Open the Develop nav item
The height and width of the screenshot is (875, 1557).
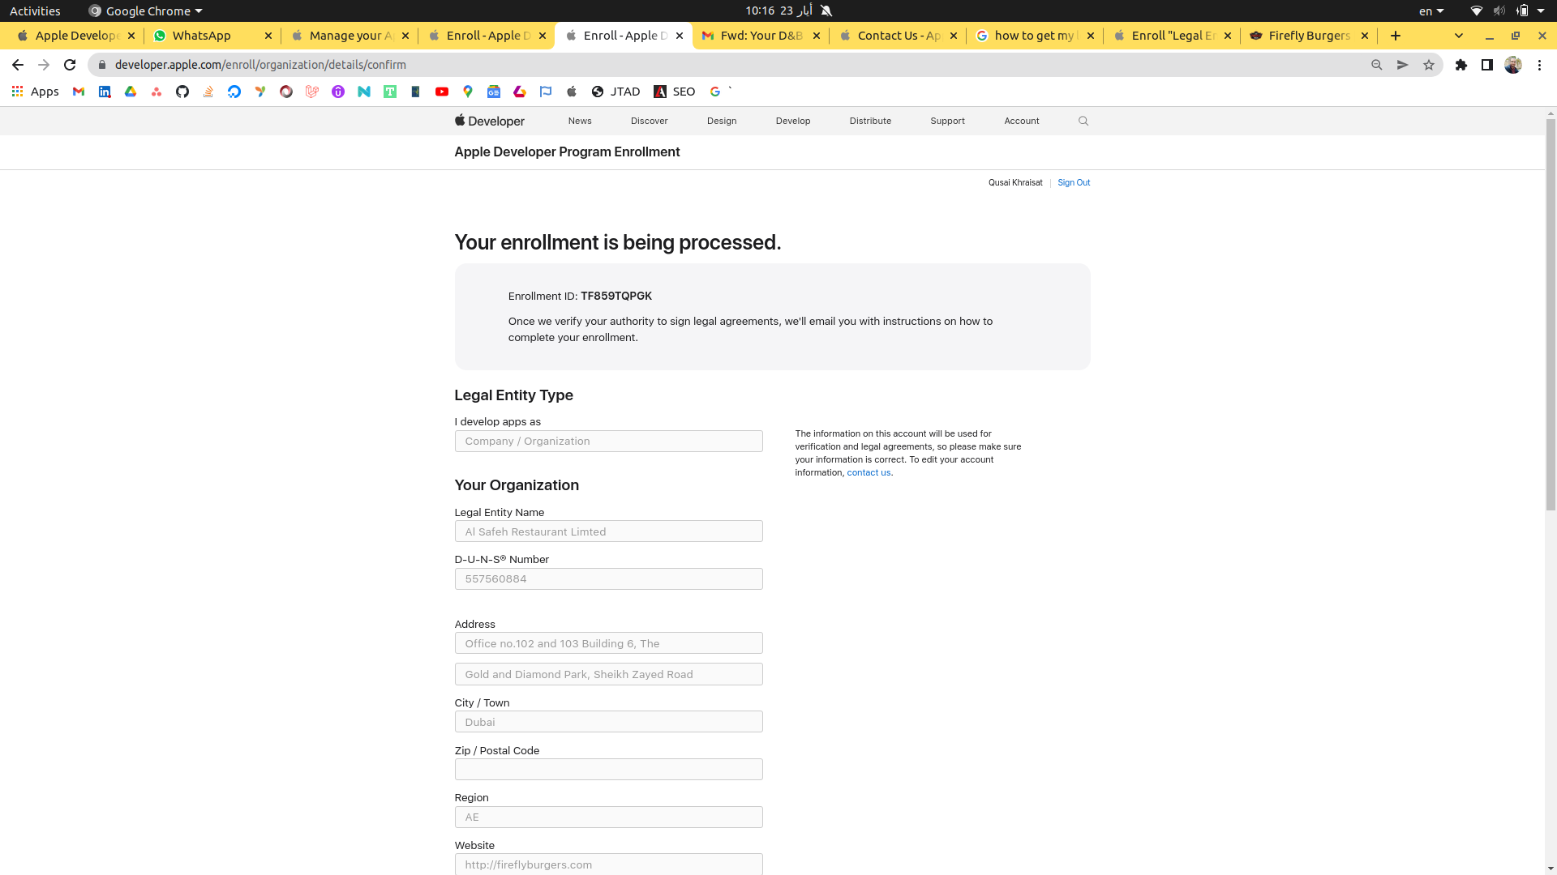pyautogui.click(x=793, y=121)
